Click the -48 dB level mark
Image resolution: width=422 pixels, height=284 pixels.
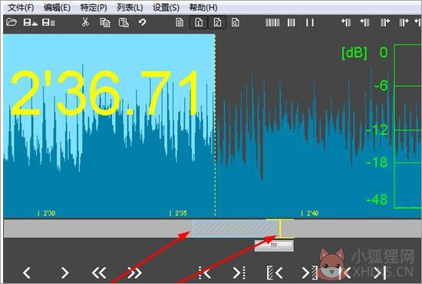click(377, 200)
